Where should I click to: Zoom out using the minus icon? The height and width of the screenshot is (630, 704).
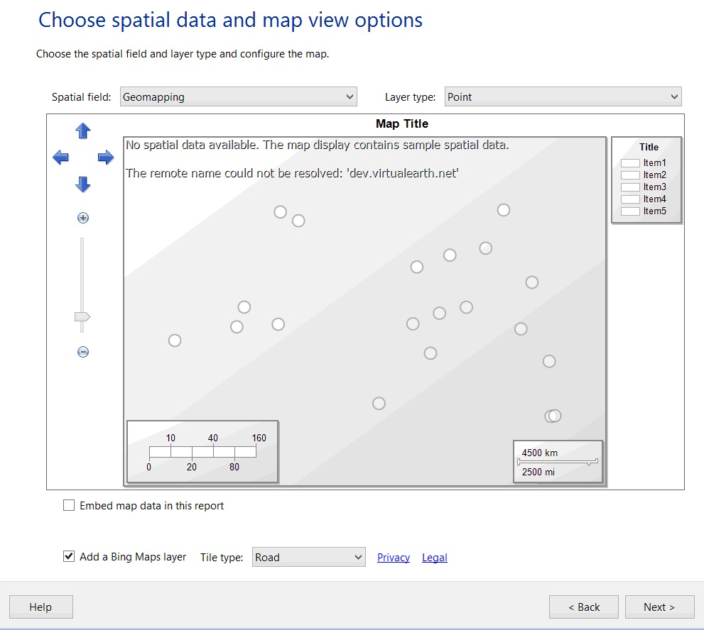[83, 351]
